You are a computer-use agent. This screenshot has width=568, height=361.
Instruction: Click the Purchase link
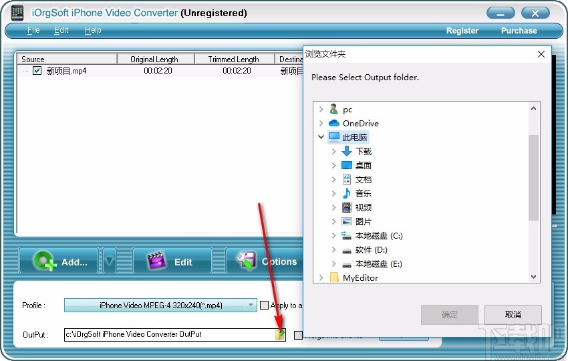519,31
